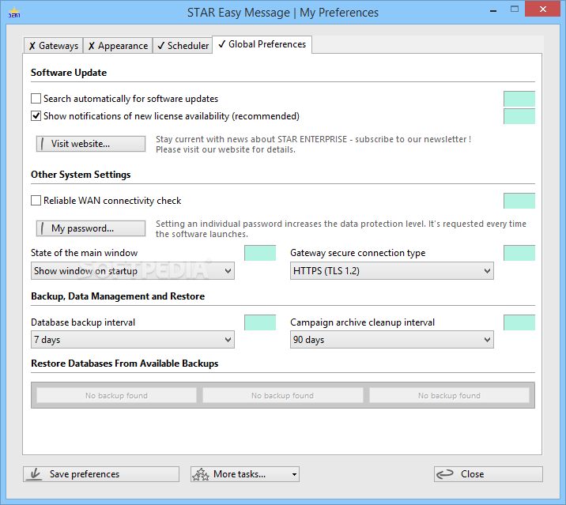Click the STAR app icon in title bar

click(x=14, y=13)
